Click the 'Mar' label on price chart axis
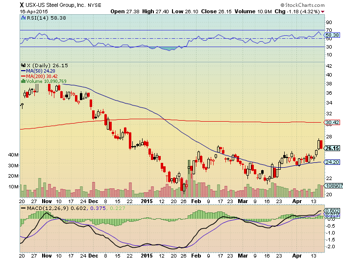 point(243,201)
